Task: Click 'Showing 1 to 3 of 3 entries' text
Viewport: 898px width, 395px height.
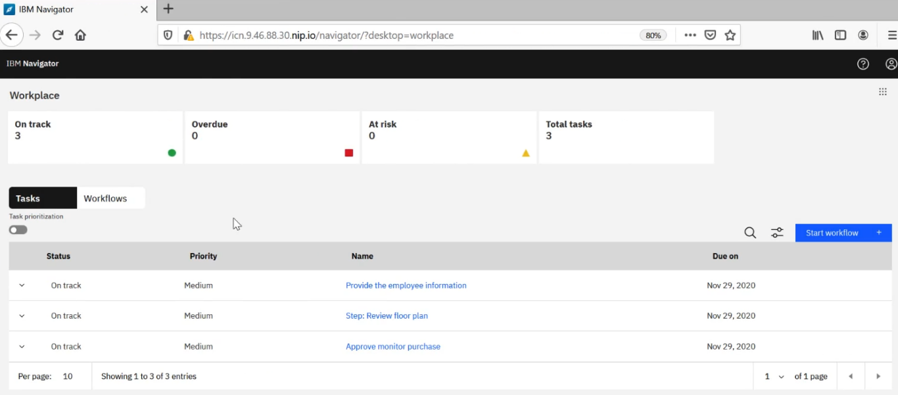Action: pyautogui.click(x=149, y=377)
